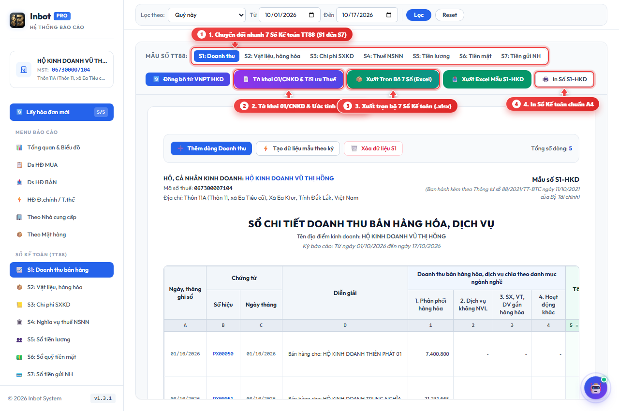
Task: Click the chart icon beside Tổng quan & Biểu đồ
Action: point(19,147)
